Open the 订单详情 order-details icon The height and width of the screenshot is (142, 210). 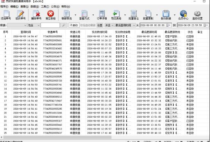click(102, 15)
